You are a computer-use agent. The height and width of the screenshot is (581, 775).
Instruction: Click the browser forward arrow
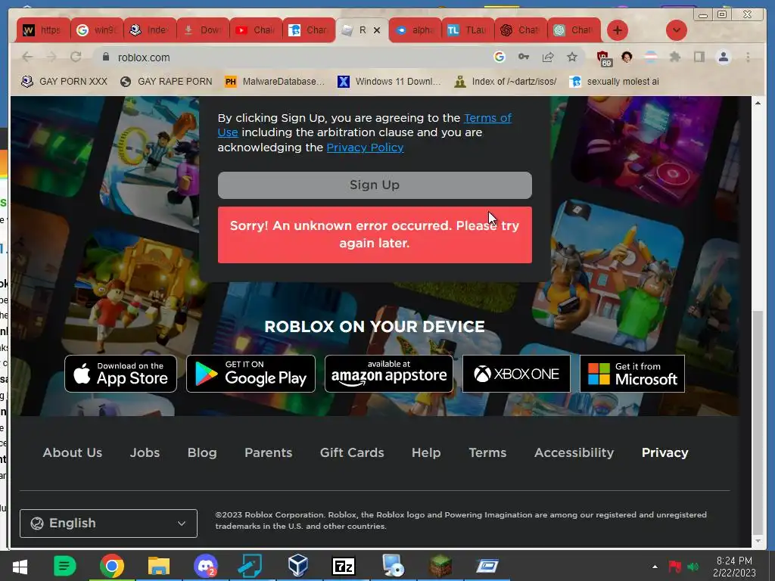click(x=51, y=57)
